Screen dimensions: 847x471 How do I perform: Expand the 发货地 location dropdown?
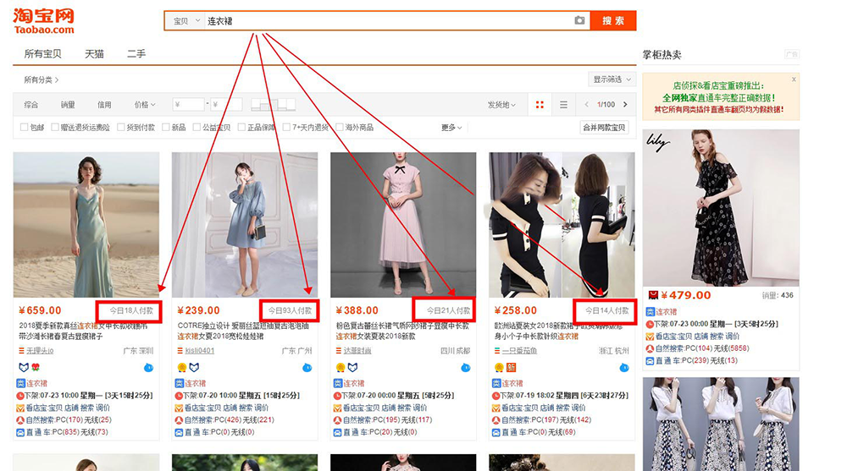(x=501, y=105)
